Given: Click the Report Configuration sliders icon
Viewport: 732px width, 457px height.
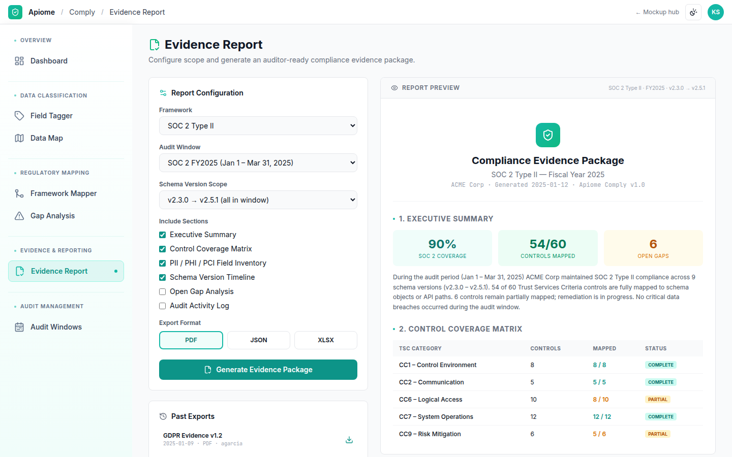Looking at the screenshot, I should pos(163,93).
